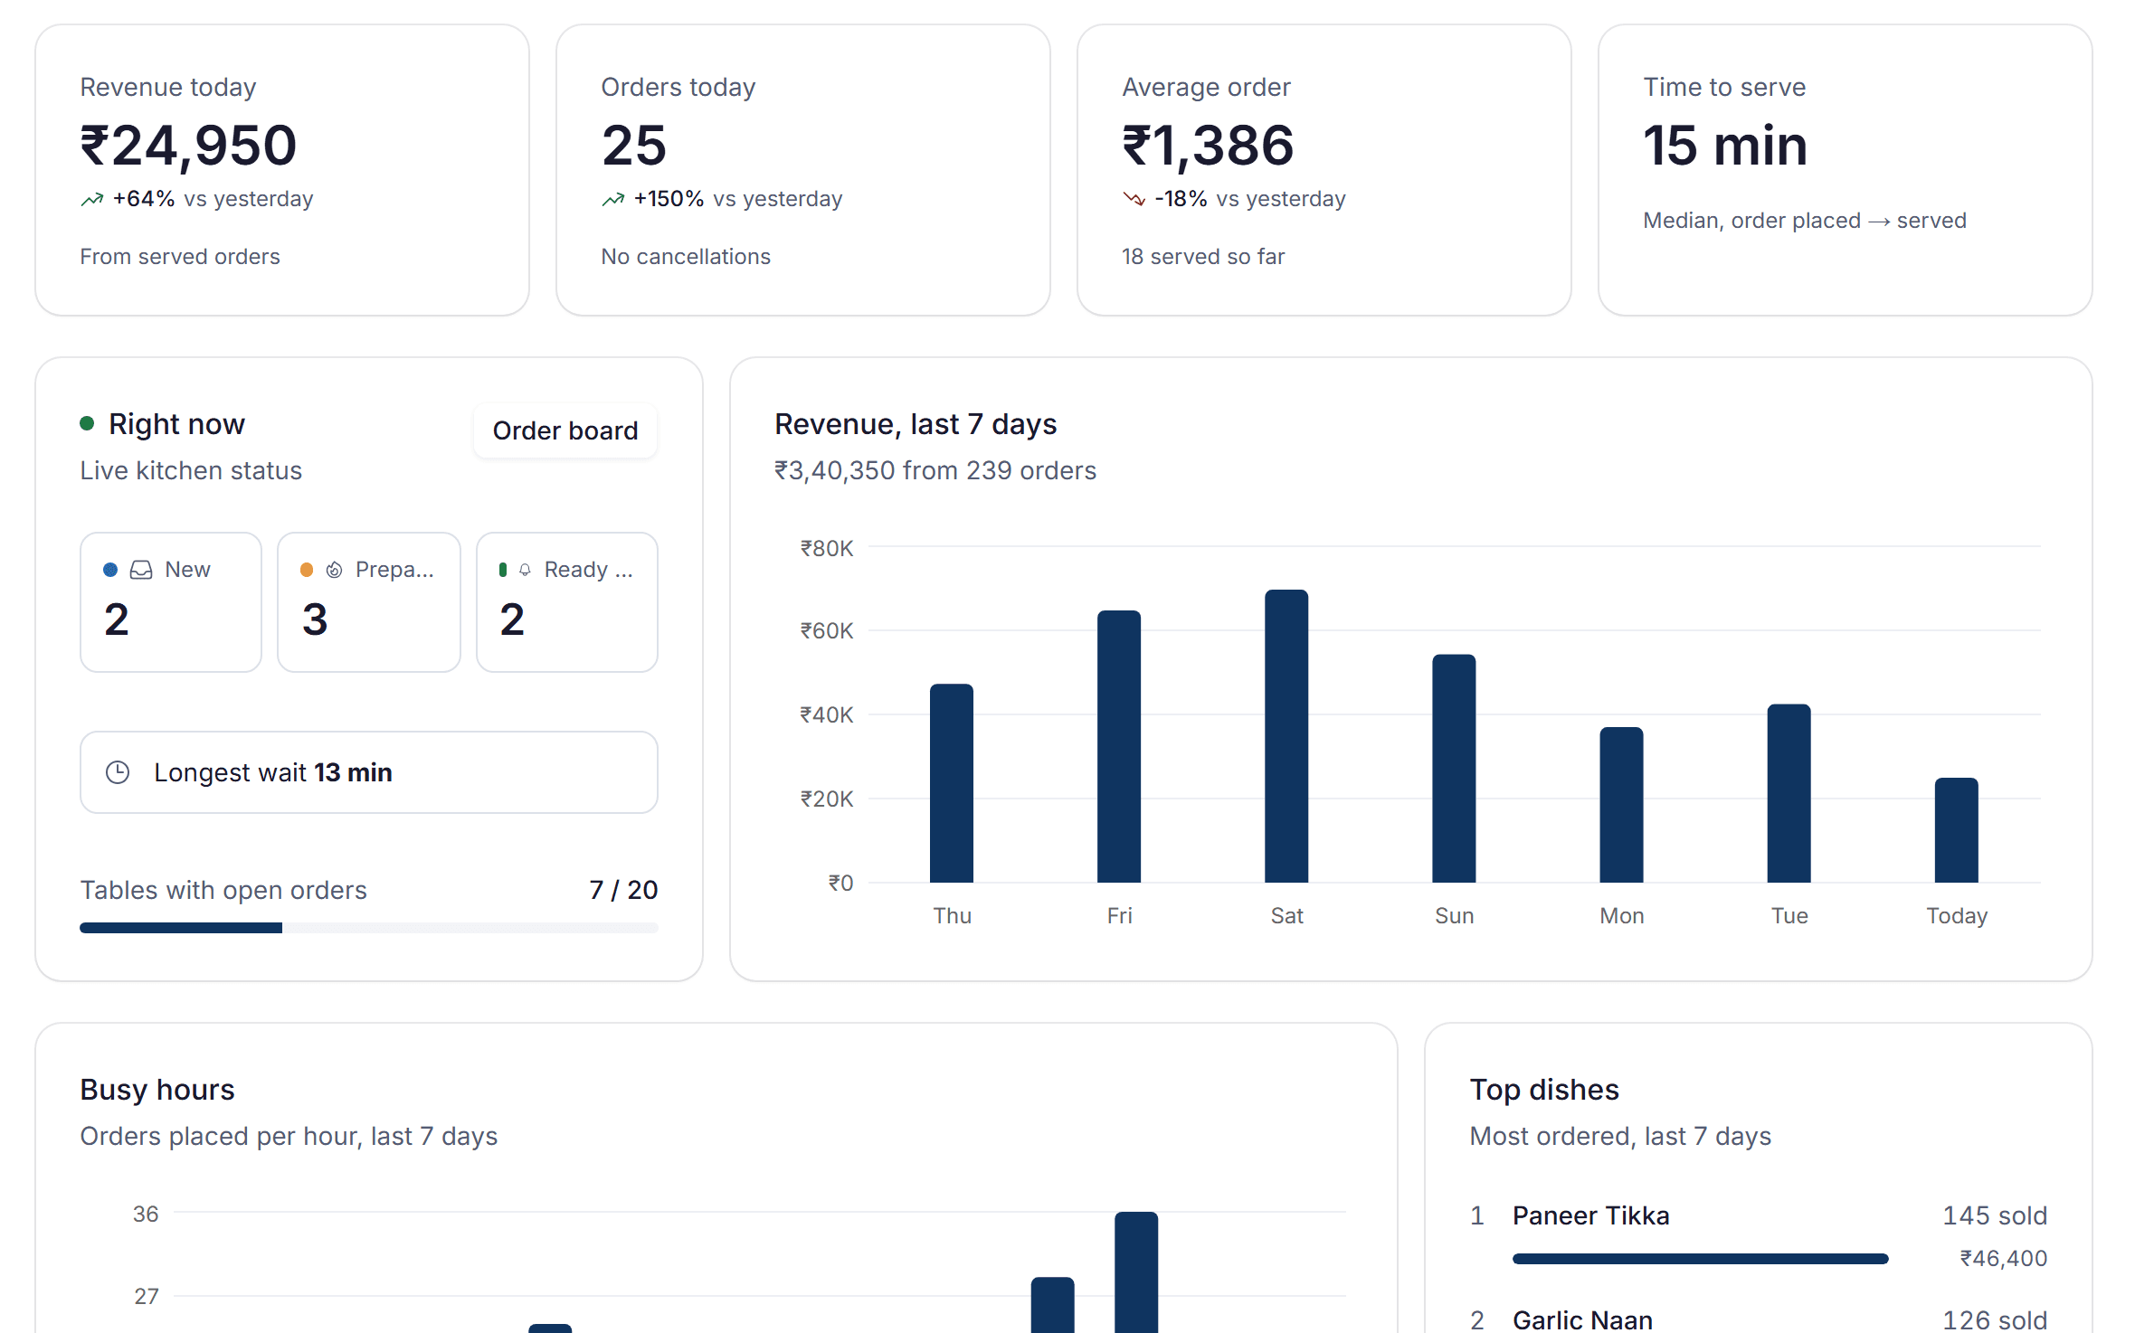
Task: Click '₹3,40,350 from 239 orders' subtitle
Action: coord(935,470)
